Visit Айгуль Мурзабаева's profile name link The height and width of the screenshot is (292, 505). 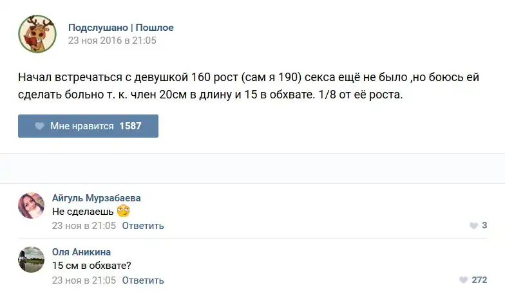96,198
